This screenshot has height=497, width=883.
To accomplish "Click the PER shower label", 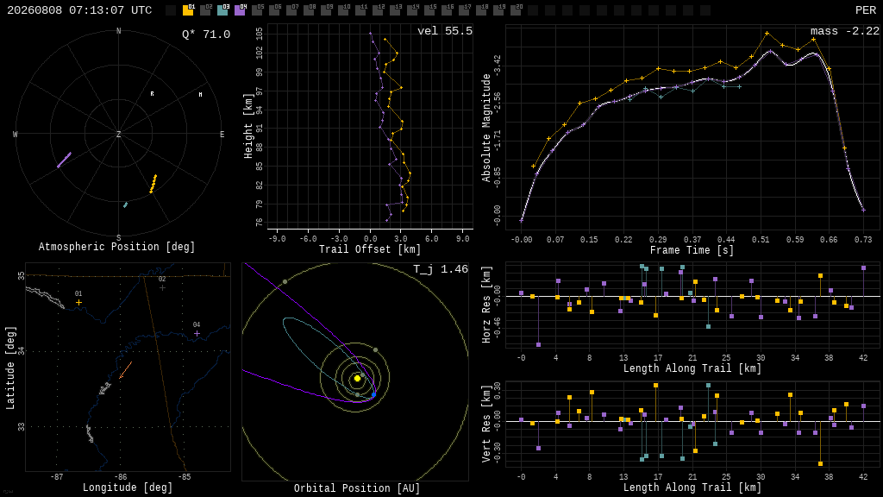I will (866, 10).
